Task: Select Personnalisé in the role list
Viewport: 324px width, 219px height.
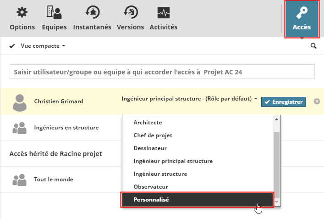Action: pos(197,200)
